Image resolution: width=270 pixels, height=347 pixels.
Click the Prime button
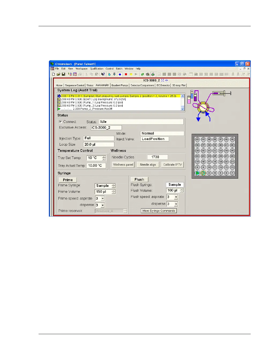tap(68, 180)
